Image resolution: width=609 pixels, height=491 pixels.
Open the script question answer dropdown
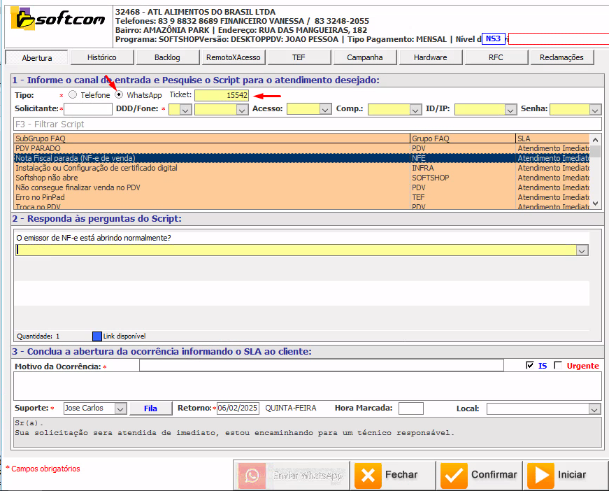point(582,250)
